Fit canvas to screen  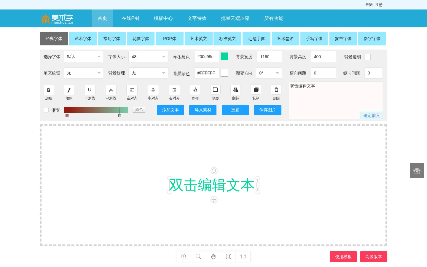(228, 257)
